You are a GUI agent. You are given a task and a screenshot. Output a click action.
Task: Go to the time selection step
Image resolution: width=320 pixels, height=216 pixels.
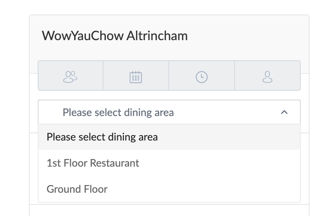202,75
